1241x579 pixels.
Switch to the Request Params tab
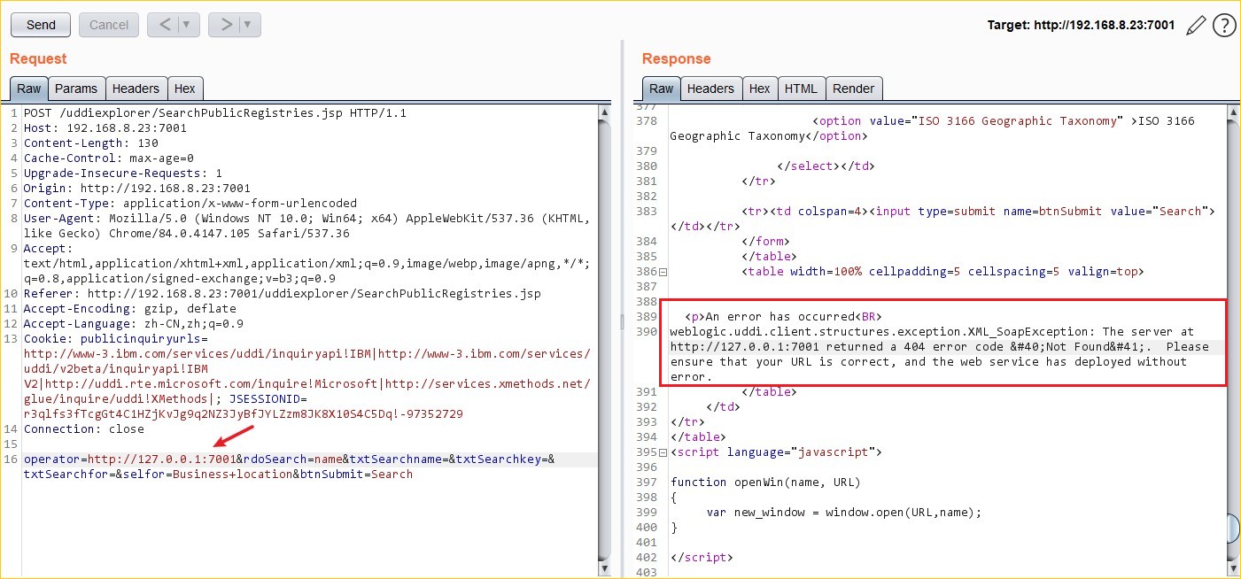pos(76,89)
